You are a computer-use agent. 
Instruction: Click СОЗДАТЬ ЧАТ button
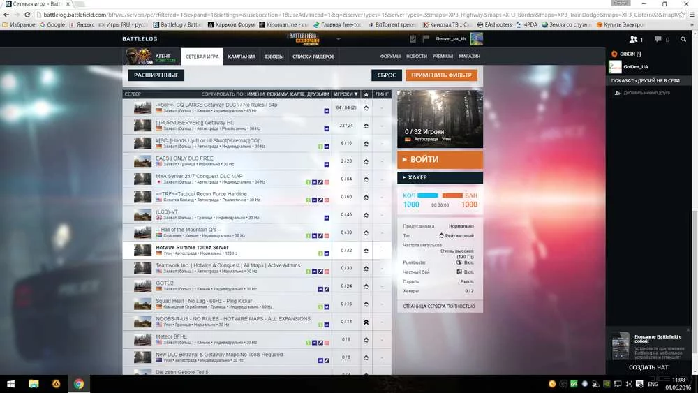[x=648, y=367]
